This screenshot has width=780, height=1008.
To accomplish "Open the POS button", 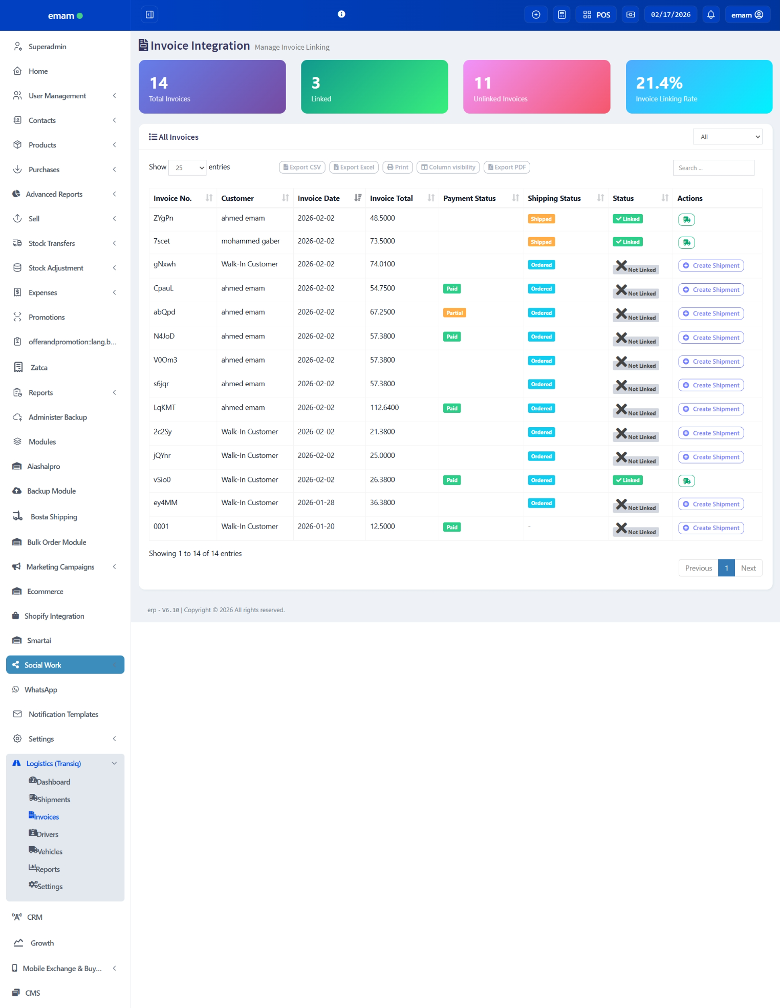I will pyautogui.click(x=596, y=15).
